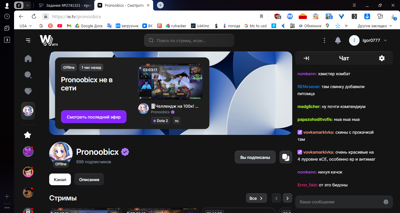Open the W.tv beta logo home
400x213 pixels.
click(49, 40)
